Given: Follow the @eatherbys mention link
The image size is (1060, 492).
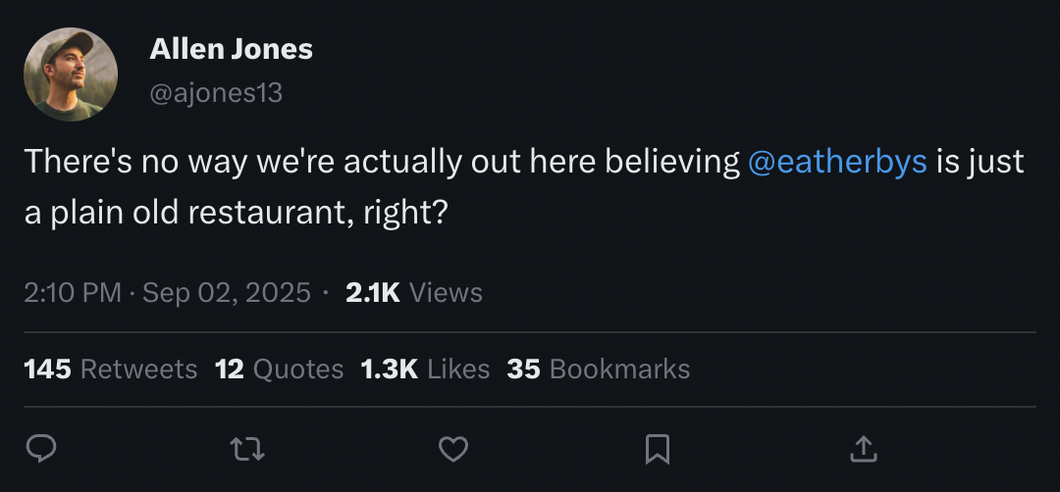Looking at the screenshot, I should (837, 162).
